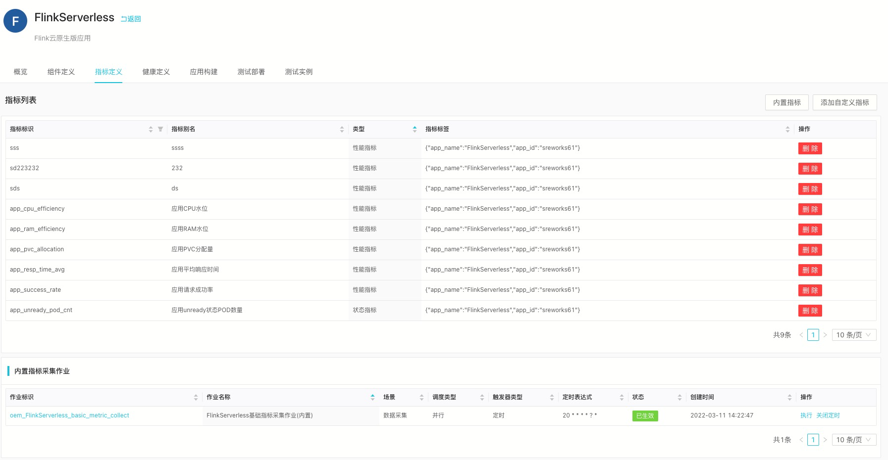Sort the 类型 column
888x460 pixels.
[415, 129]
